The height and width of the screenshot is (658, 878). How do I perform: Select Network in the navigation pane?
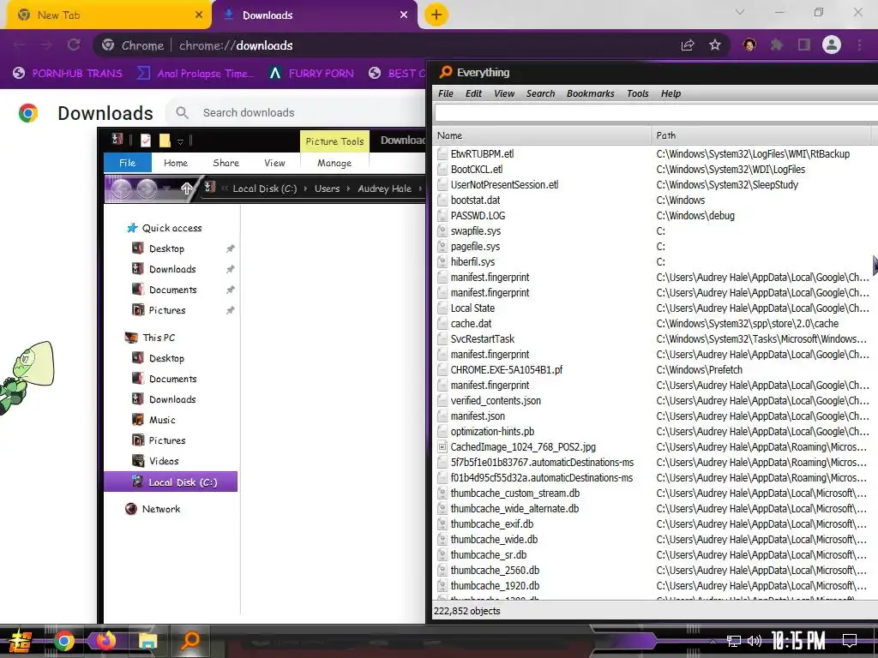160,509
